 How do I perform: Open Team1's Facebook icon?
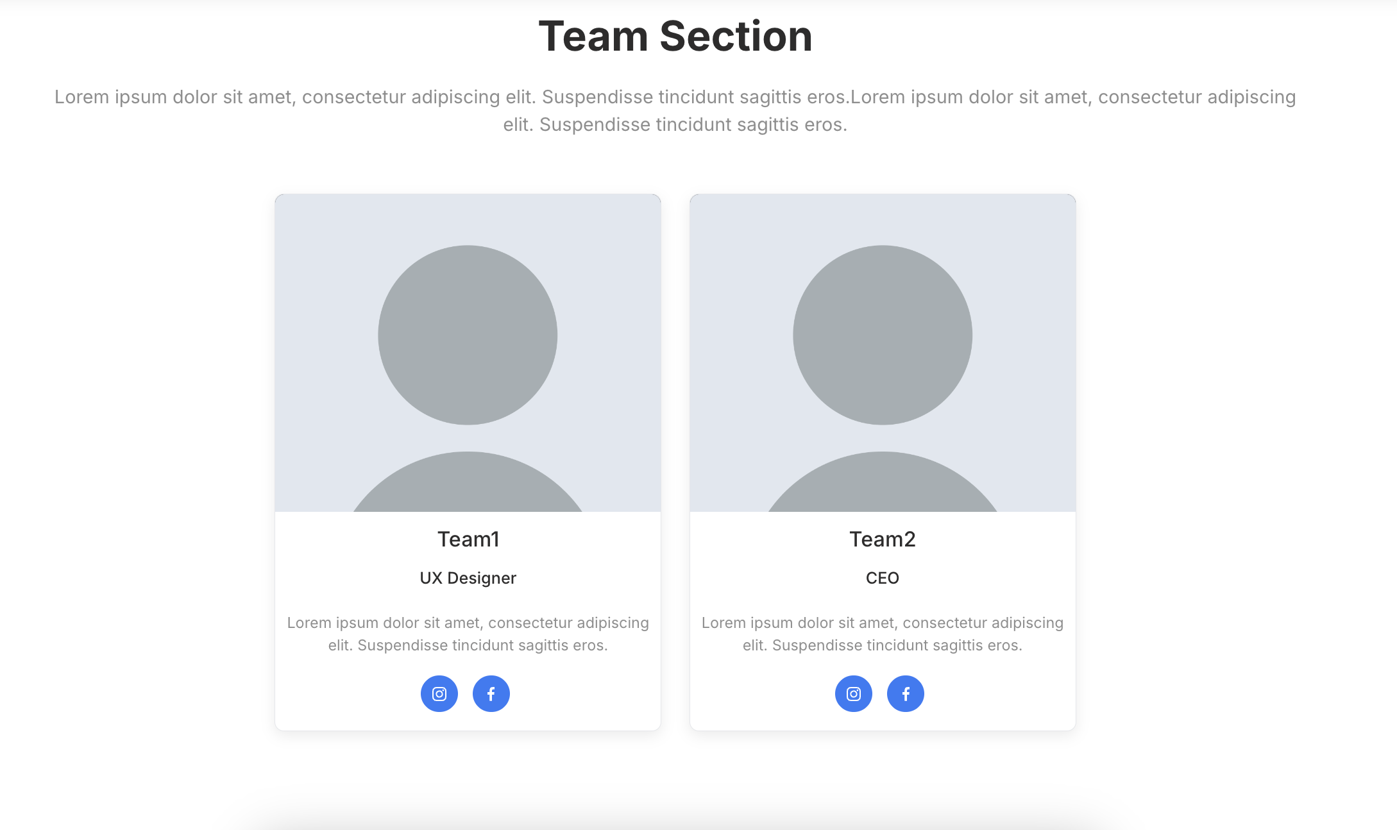(x=491, y=693)
